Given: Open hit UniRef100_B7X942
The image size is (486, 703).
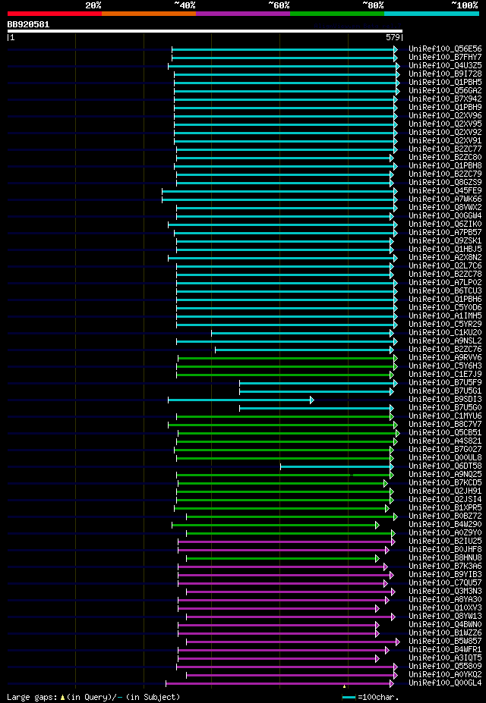Looking at the screenshot, I should (445, 99).
